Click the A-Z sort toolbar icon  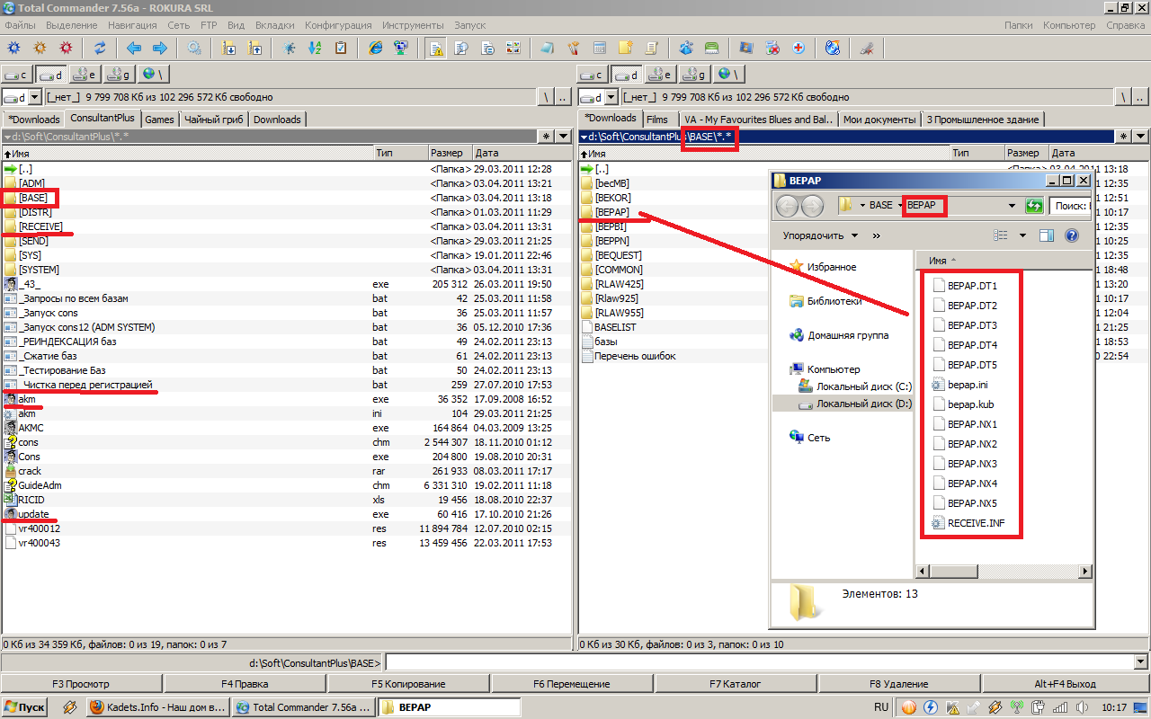(x=315, y=48)
